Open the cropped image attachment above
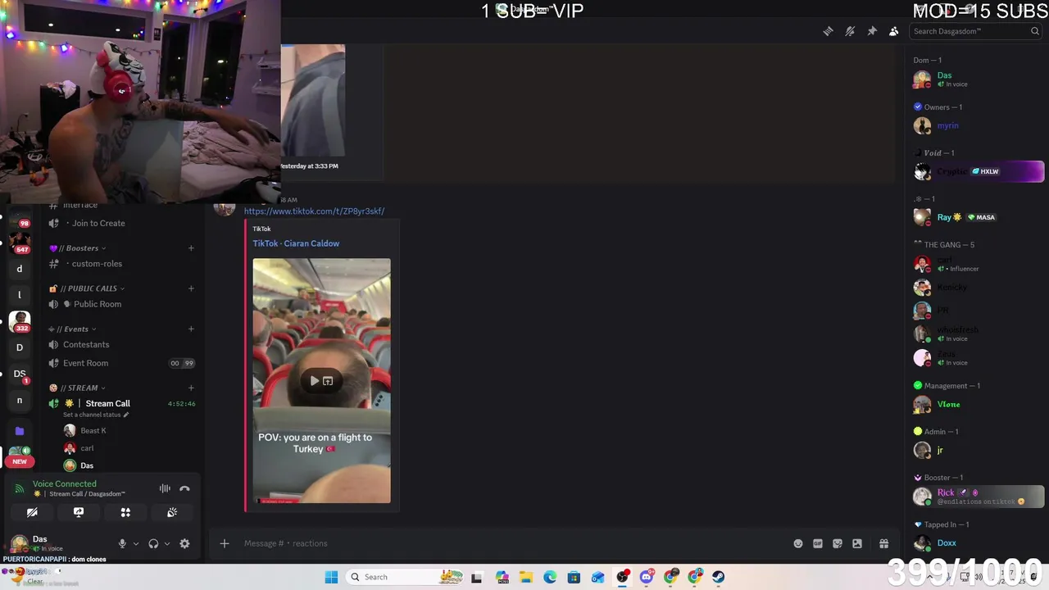Screen dimensions: 1049x590 (312, 100)
